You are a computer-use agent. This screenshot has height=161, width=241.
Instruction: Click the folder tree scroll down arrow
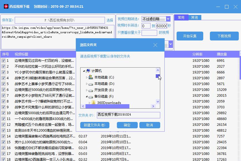(x=158, y=101)
